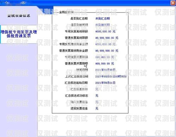Click the 购入发票信息 label
This screenshot has width=176, height=137.
point(79,102)
